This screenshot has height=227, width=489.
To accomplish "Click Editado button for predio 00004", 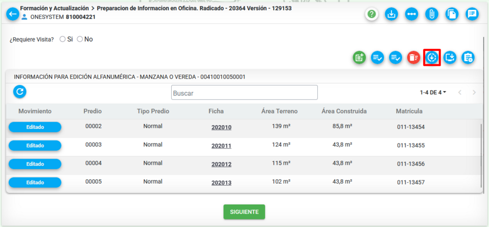I will (35, 164).
